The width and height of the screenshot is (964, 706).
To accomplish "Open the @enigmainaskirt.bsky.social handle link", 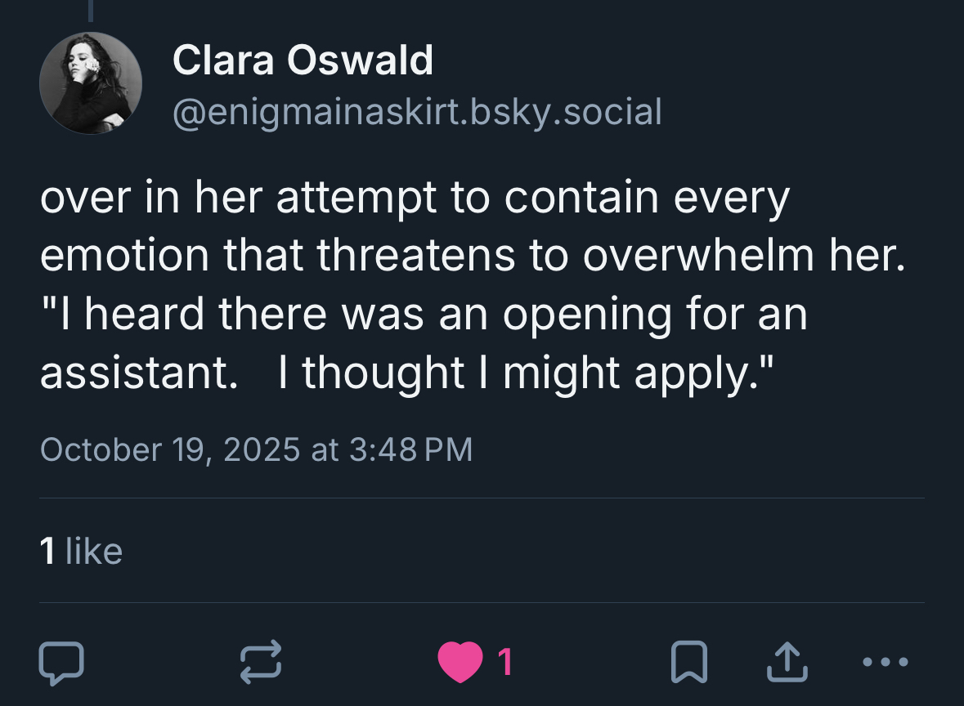I will click(x=416, y=111).
